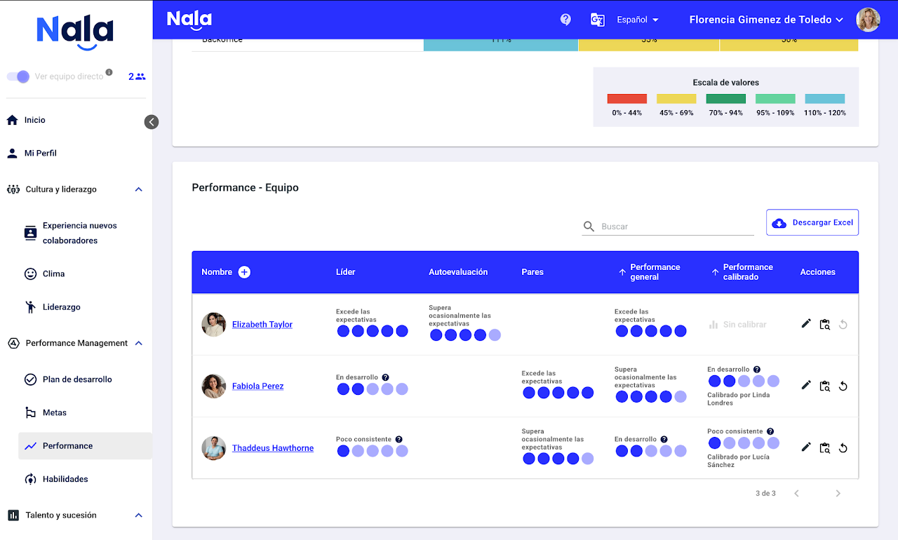Open the Florencia Gimenez de Toledo user menu
The image size is (898, 540).
click(766, 20)
